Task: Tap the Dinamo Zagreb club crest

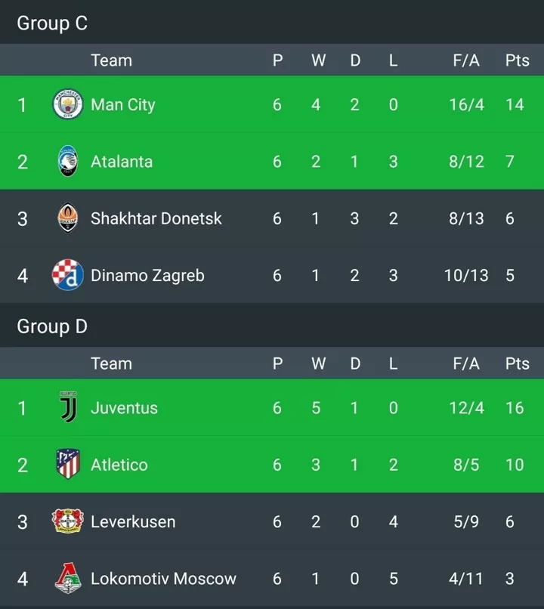Action: (x=67, y=275)
